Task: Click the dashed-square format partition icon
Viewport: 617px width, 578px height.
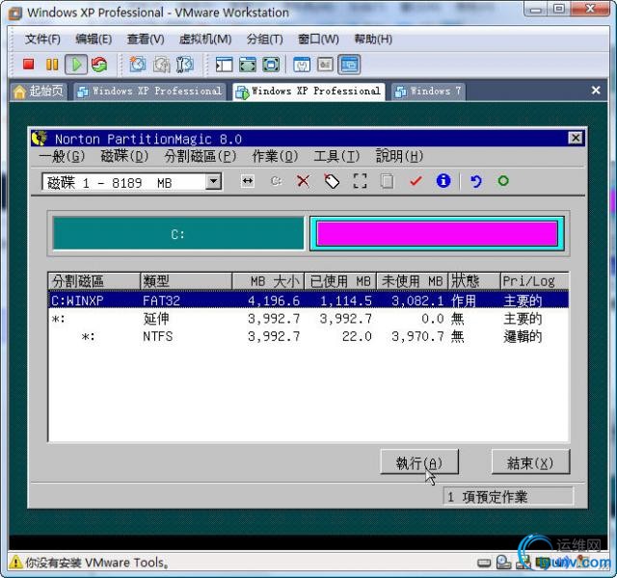Action: point(360,181)
